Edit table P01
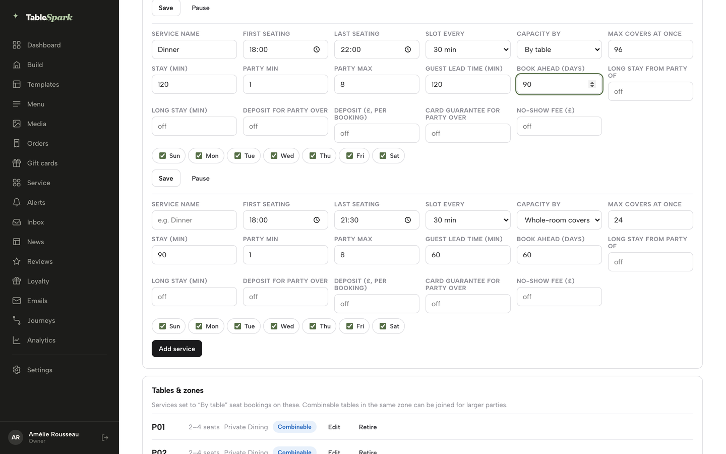This screenshot has width=726, height=454. [x=334, y=427]
